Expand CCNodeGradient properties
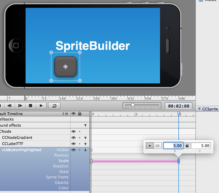This screenshot has height=193, width=219. (86, 138)
